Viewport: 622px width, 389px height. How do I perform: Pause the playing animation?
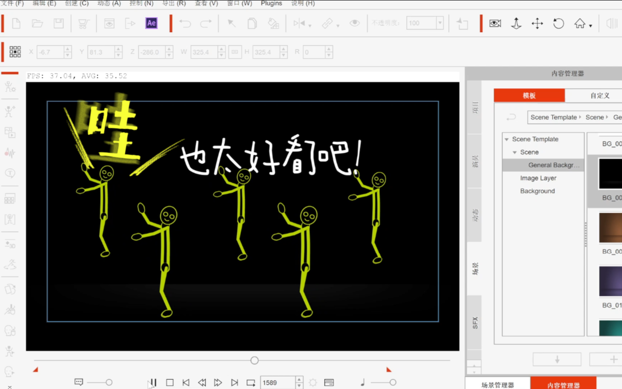pyautogui.click(x=153, y=382)
